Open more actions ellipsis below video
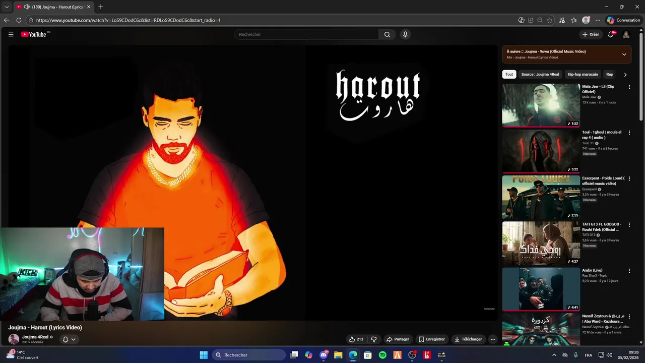 (493, 339)
